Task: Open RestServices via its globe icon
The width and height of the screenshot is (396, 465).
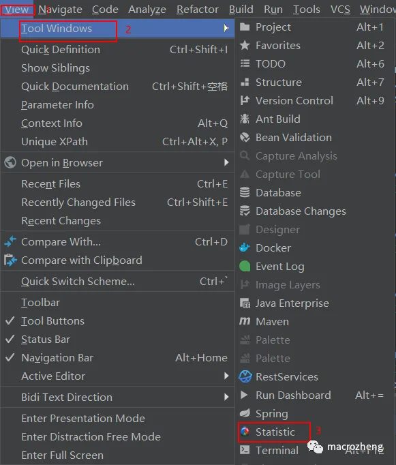Action: [x=245, y=376]
